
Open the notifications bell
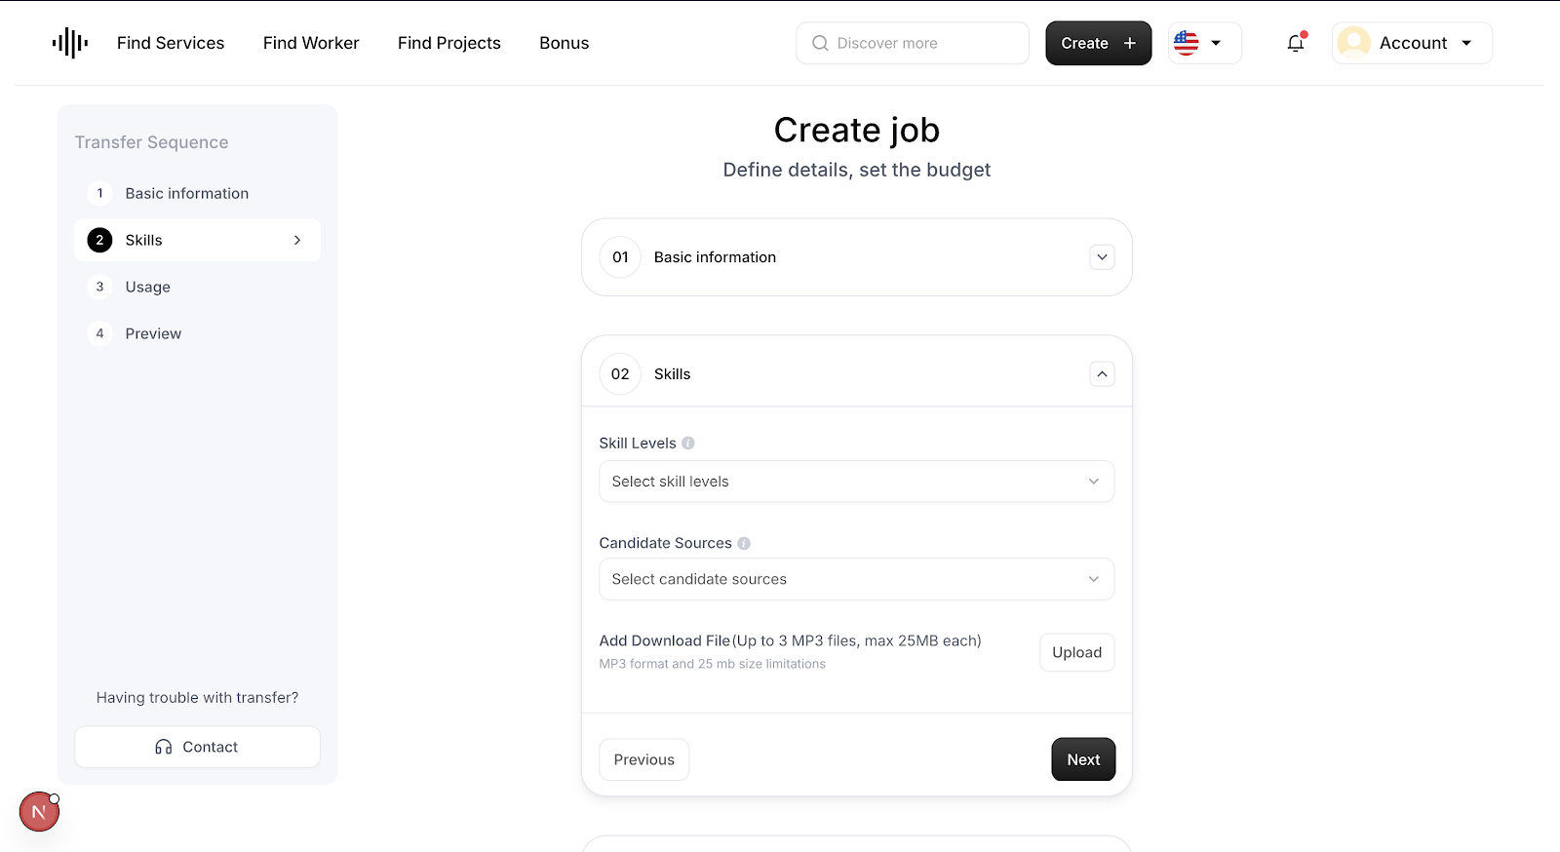1296,43
